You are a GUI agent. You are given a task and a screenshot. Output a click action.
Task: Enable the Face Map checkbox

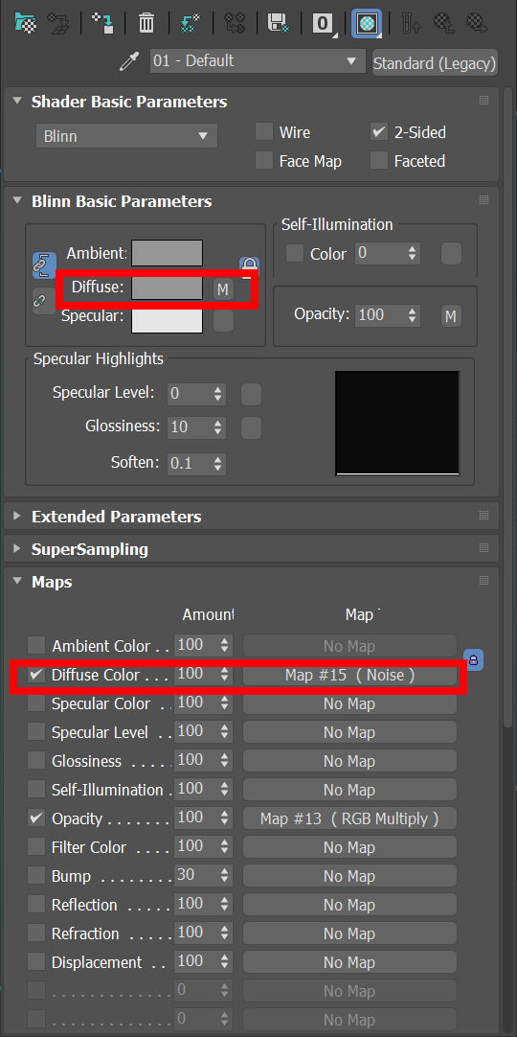coord(264,160)
